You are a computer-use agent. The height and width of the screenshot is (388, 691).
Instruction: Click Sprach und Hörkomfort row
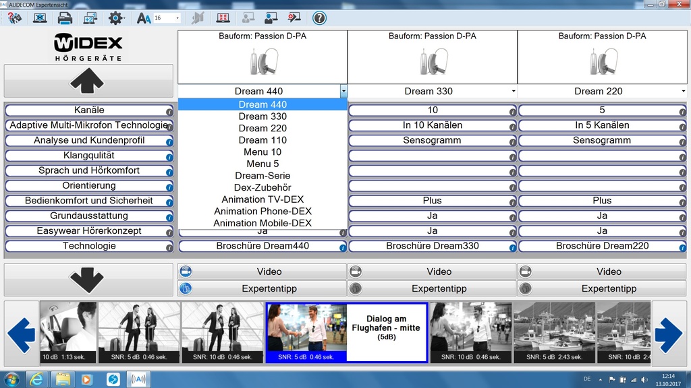tap(89, 170)
